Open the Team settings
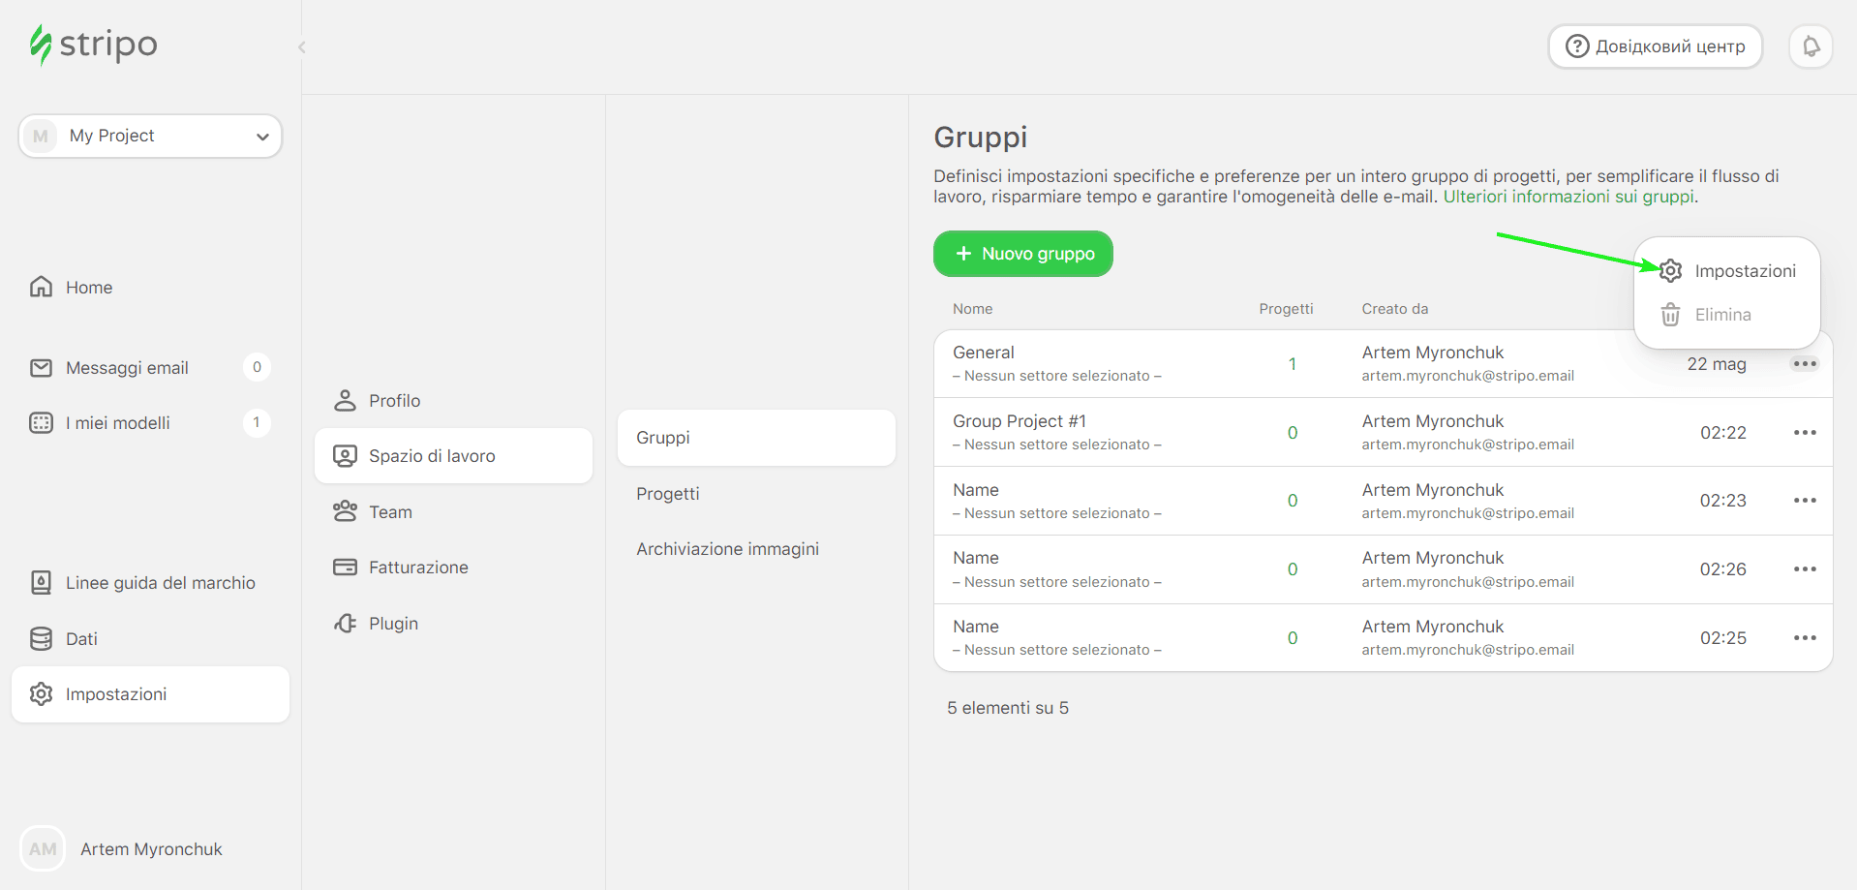This screenshot has height=890, width=1857. click(390, 512)
